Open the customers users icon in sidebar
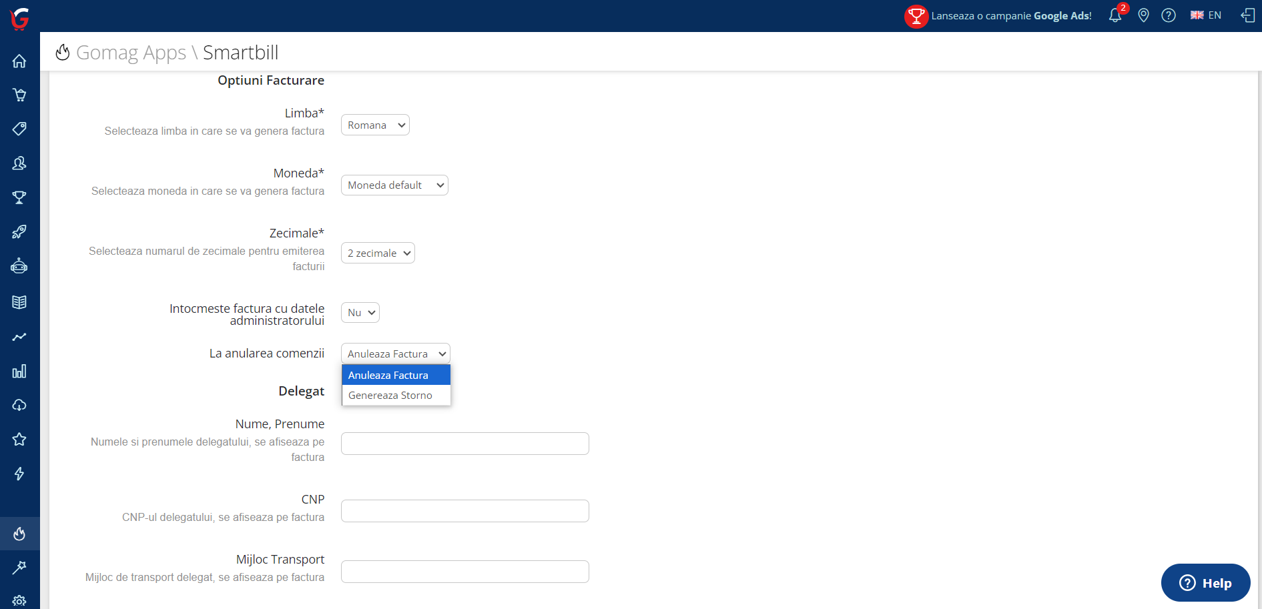The image size is (1262, 609). pos(19,163)
